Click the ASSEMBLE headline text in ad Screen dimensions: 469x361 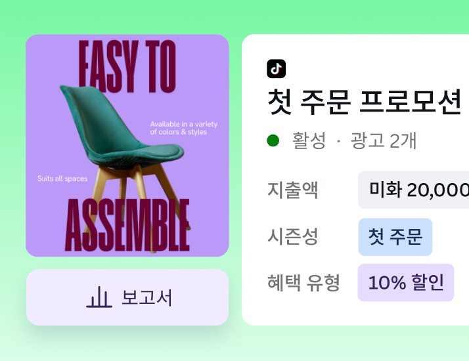[127, 226]
